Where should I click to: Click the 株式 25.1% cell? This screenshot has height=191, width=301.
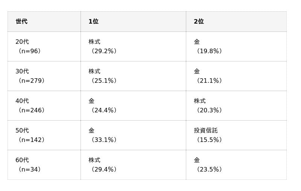tap(102, 76)
